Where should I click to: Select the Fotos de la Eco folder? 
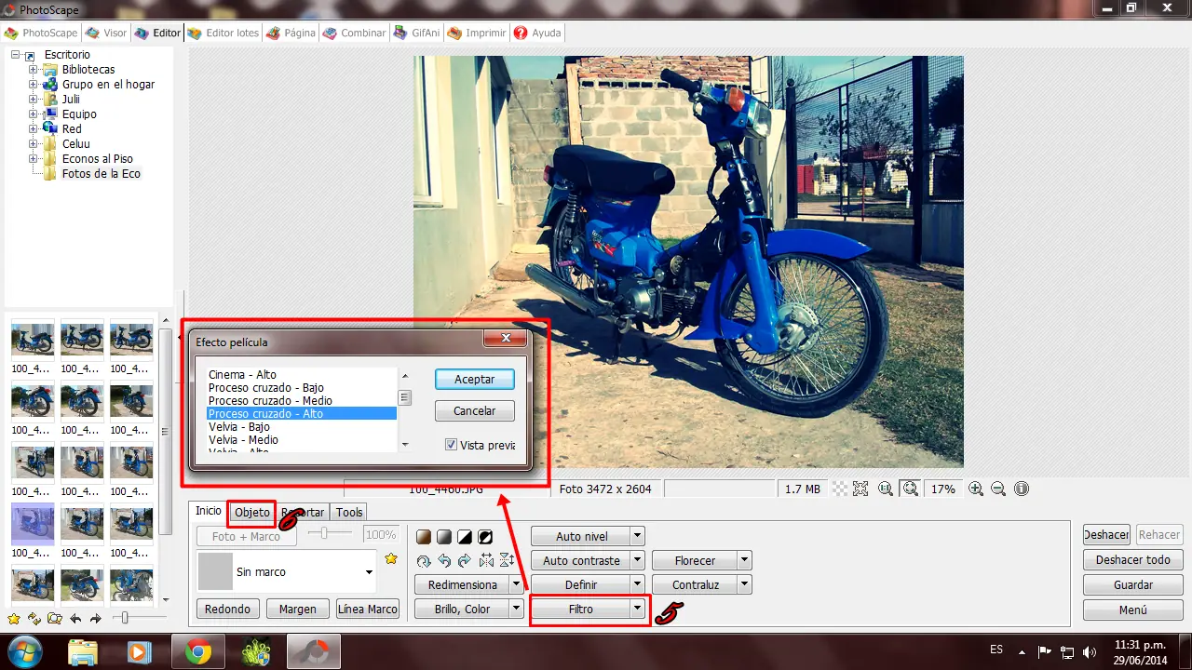[x=102, y=174]
